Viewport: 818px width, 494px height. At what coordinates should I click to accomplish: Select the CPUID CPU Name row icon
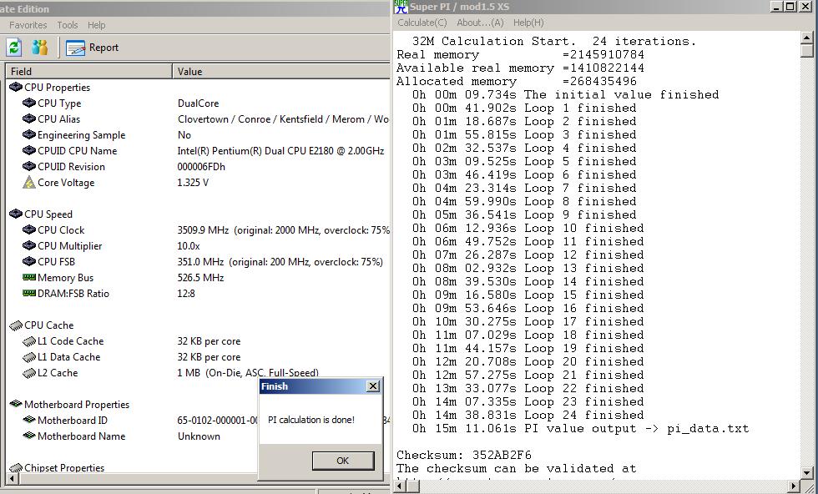(x=29, y=151)
